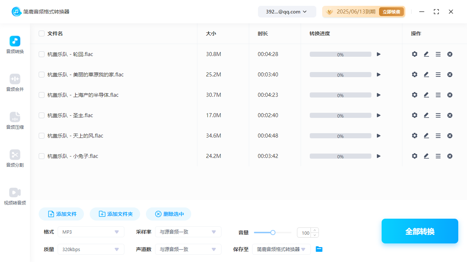Remove 圣主.flac using its delete icon
This screenshot has height=262, width=467.
tap(450, 115)
